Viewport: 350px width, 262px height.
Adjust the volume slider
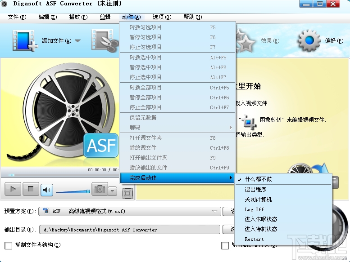coord(73,191)
